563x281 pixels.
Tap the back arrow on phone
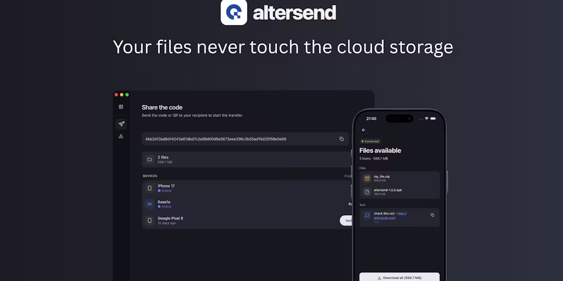[364, 130]
